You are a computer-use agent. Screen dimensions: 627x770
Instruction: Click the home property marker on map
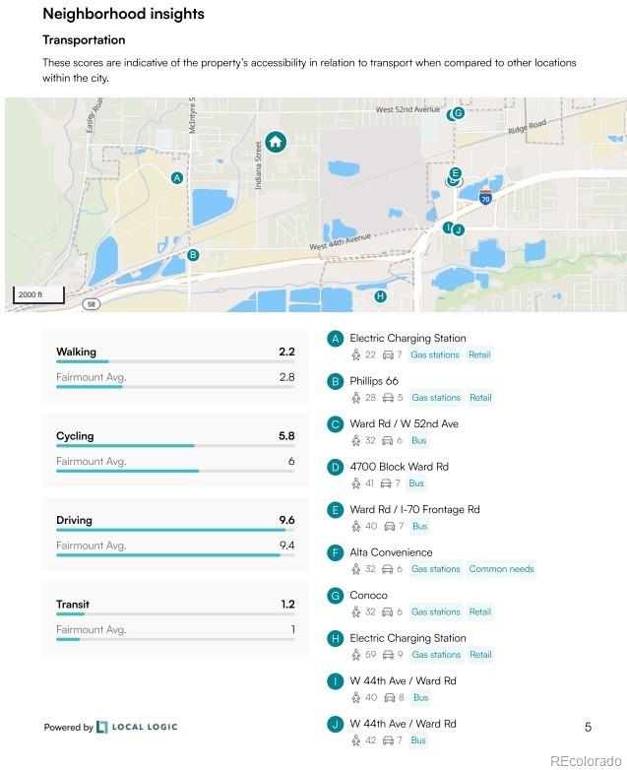[276, 142]
